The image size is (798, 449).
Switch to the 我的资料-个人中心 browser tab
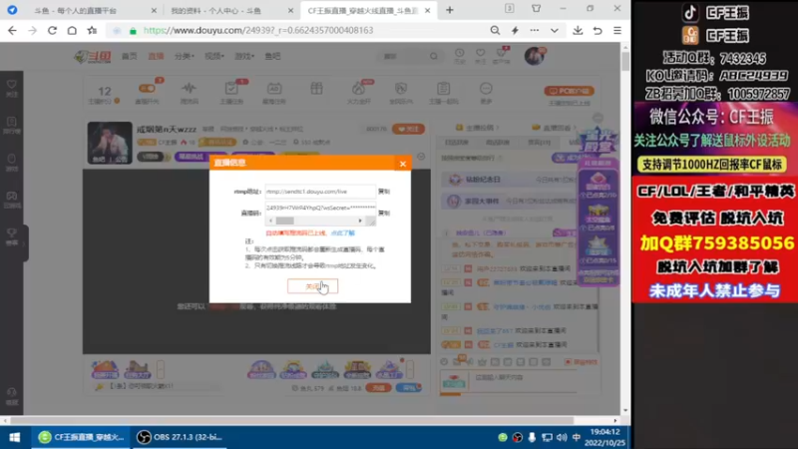[x=223, y=10]
